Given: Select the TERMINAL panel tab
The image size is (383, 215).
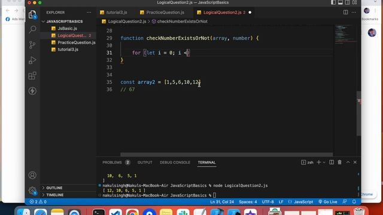Looking at the screenshot, I should point(206,162).
